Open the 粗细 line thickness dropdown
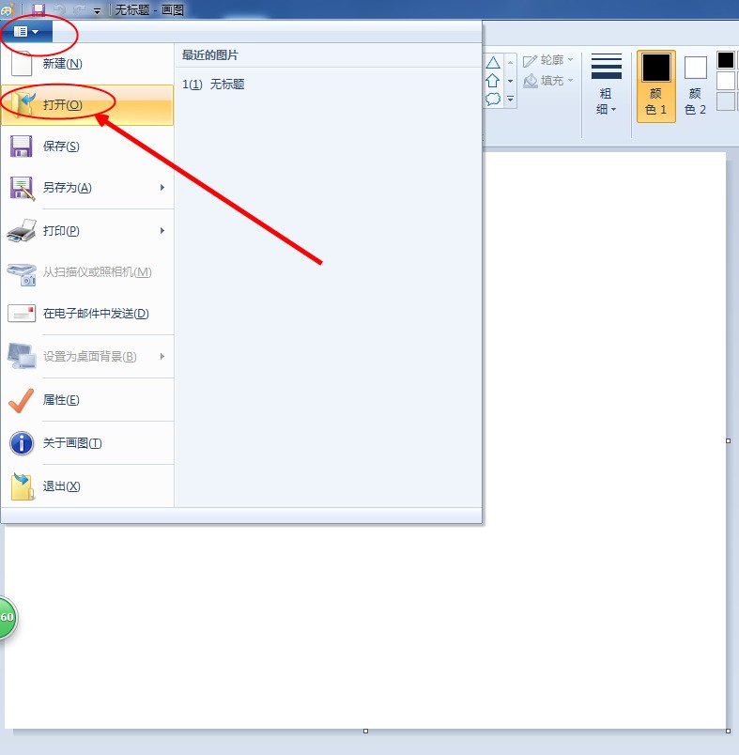 [x=606, y=85]
